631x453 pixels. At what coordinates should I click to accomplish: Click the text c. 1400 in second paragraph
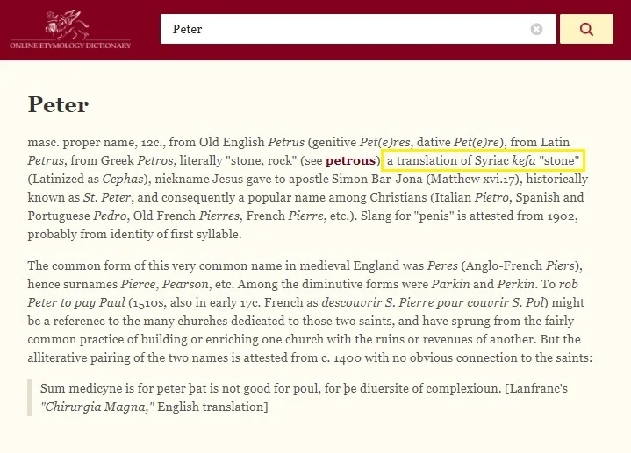pos(341,357)
